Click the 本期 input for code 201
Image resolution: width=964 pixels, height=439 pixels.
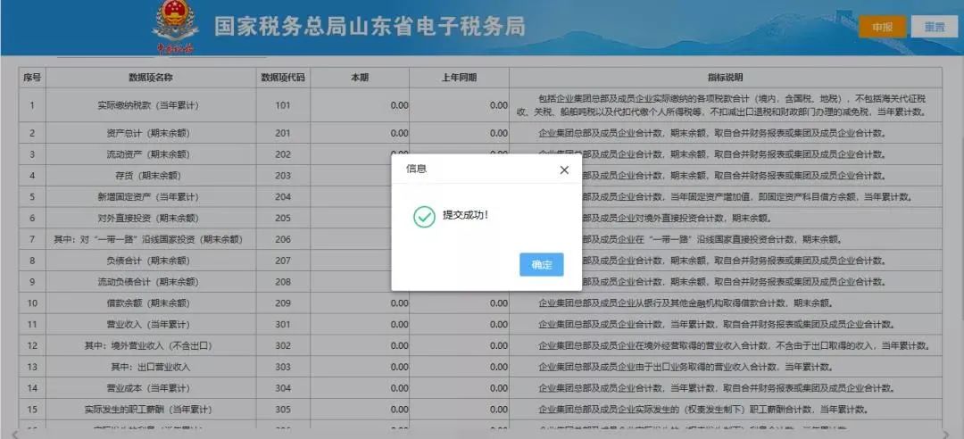click(360, 133)
